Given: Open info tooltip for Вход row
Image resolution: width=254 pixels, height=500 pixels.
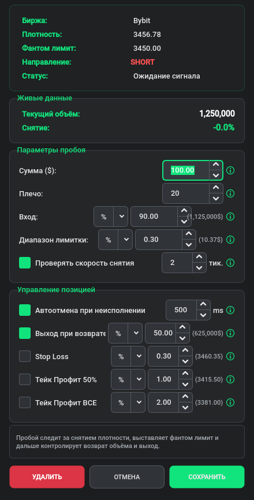Looking at the screenshot, I should [230, 217].
